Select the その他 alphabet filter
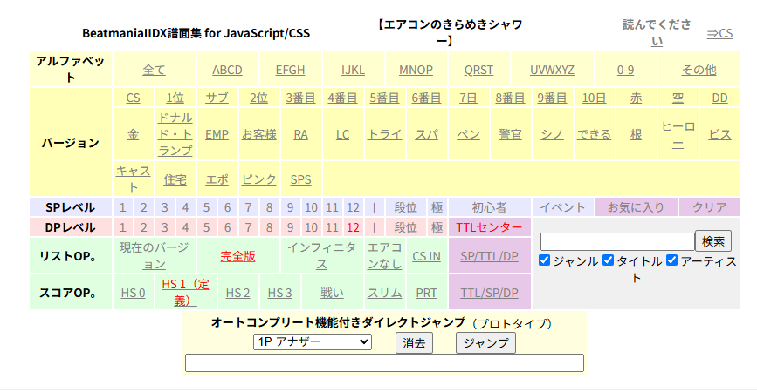The image size is (757, 392). tap(699, 71)
